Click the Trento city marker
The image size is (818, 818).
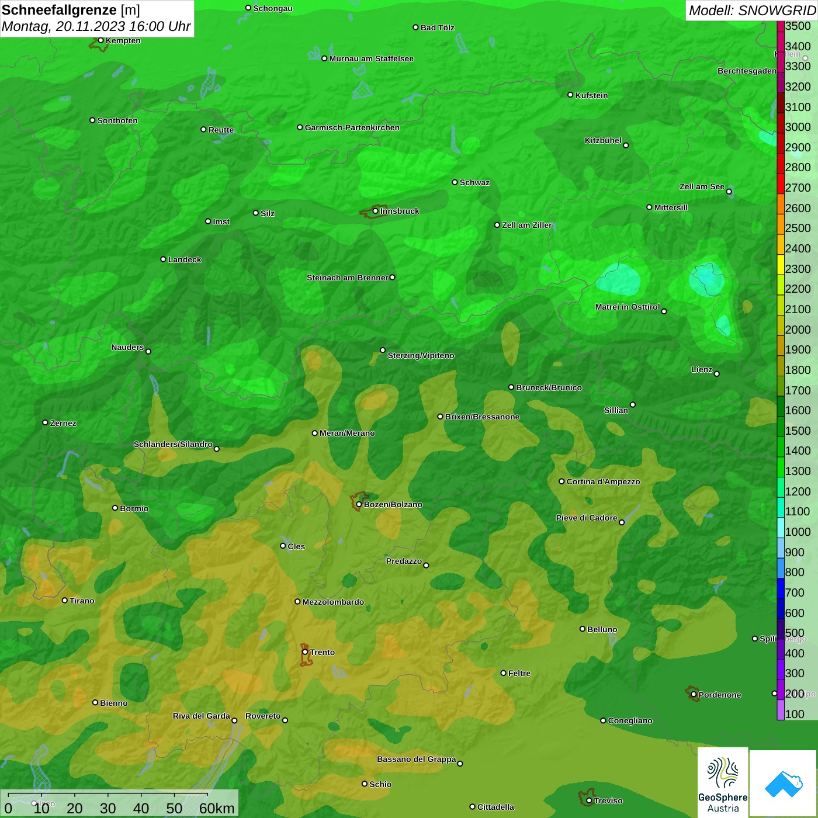coord(305,652)
